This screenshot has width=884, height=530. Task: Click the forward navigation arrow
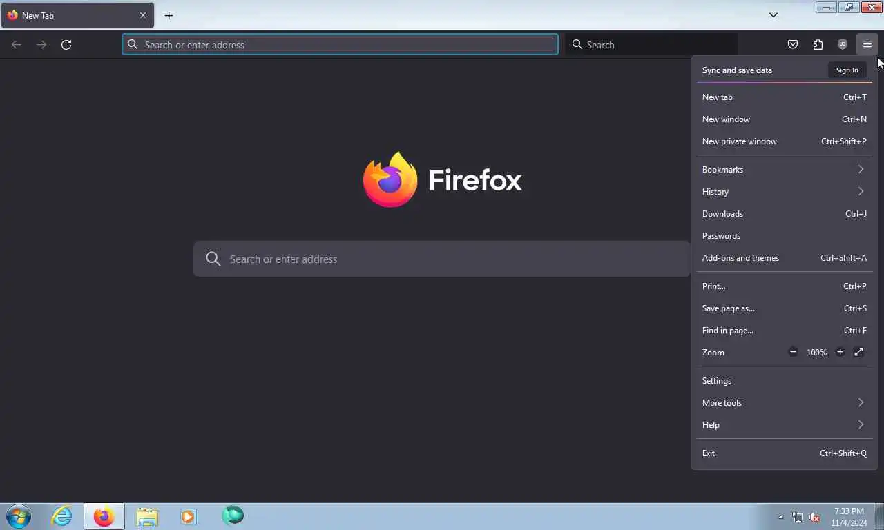click(41, 45)
